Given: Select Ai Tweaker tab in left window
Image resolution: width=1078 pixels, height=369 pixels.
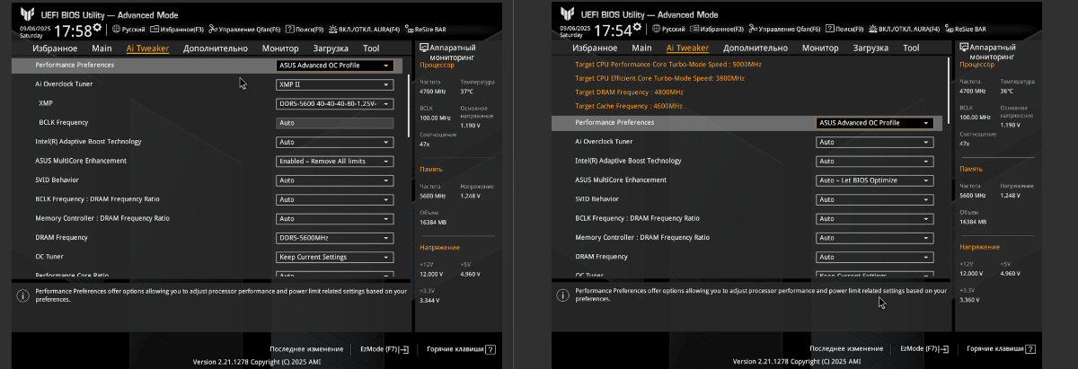Looking at the screenshot, I should [x=146, y=48].
